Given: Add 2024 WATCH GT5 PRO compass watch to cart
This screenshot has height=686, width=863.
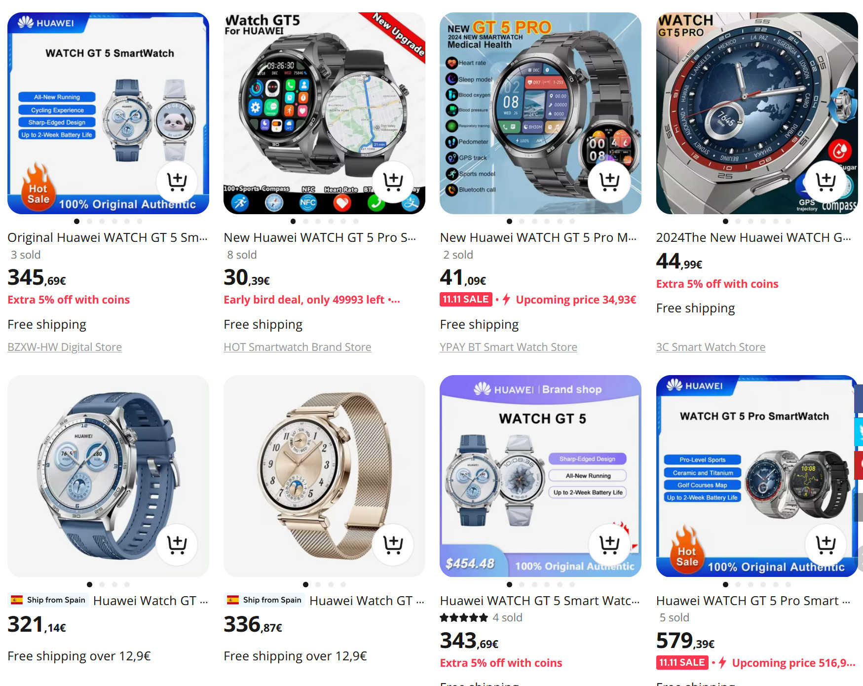Looking at the screenshot, I should point(825,182).
